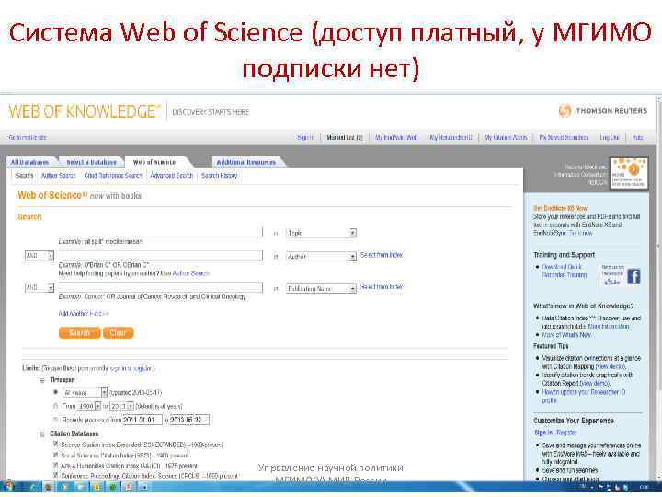Click into the Publication Name input field
This screenshot has height=497, width=662.
[x=160, y=287]
